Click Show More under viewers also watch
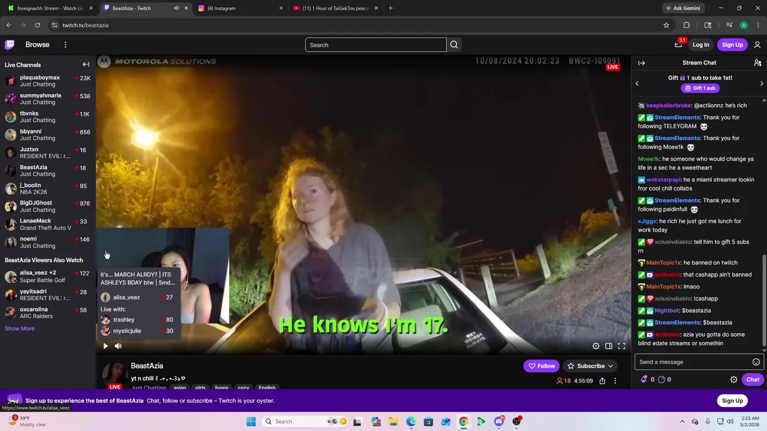The width and height of the screenshot is (767, 431). click(x=20, y=329)
